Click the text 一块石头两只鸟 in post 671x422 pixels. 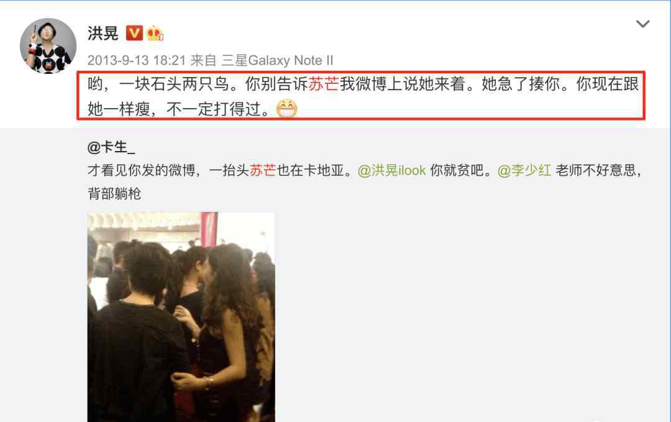174,84
